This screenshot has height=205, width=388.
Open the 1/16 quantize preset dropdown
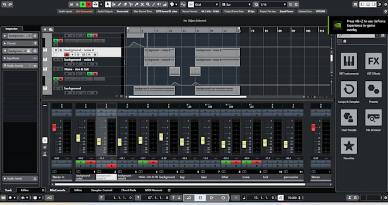point(273,5)
